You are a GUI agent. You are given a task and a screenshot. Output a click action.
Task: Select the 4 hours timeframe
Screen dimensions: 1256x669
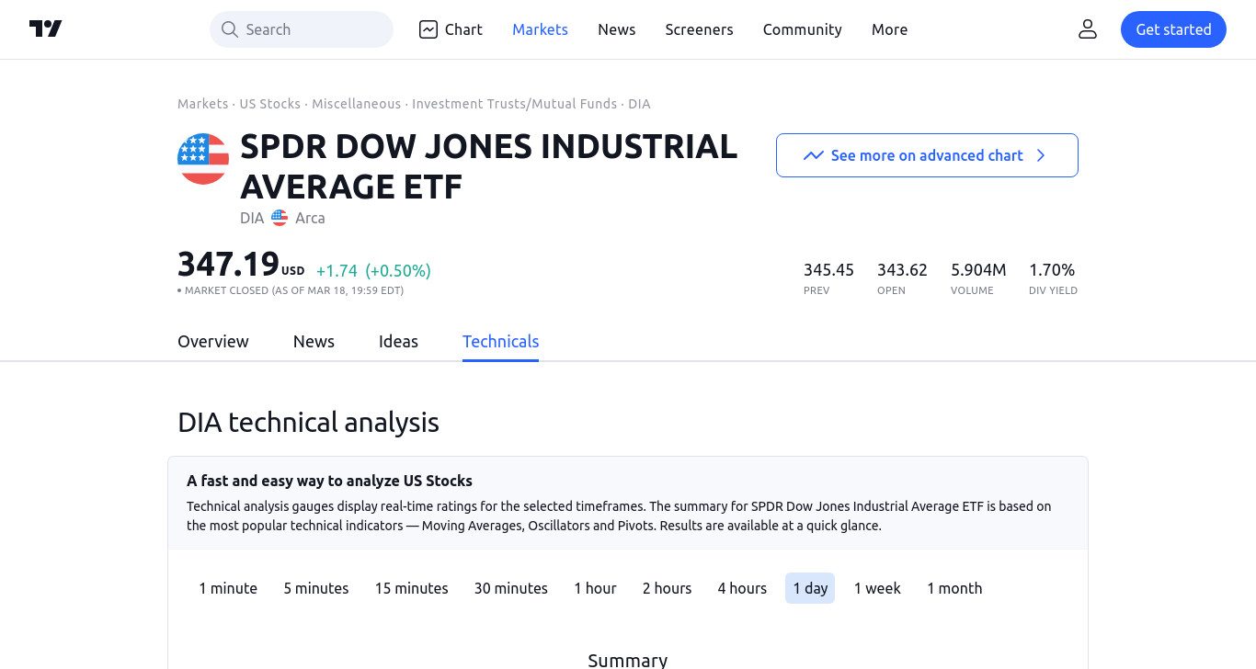point(742,588)
